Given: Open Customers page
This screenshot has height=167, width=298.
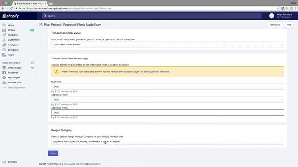Looking at the screenshot, I should [14, 40].
